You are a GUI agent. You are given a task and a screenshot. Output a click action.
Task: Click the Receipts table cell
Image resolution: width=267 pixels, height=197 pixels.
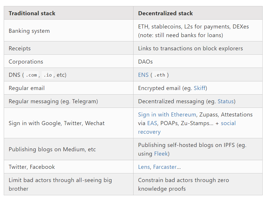click(x=20, y=48)
